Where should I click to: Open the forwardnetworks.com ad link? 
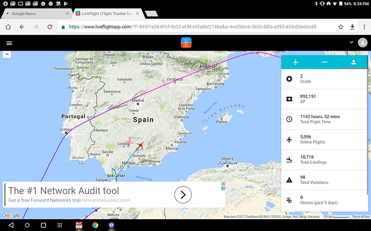[106, 200]
